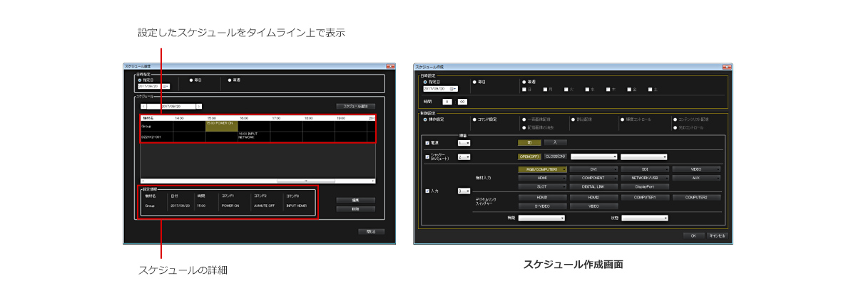Click the previous date arrow in schedule panel
The height and width of the screenshot is (303, 856).
143,106
